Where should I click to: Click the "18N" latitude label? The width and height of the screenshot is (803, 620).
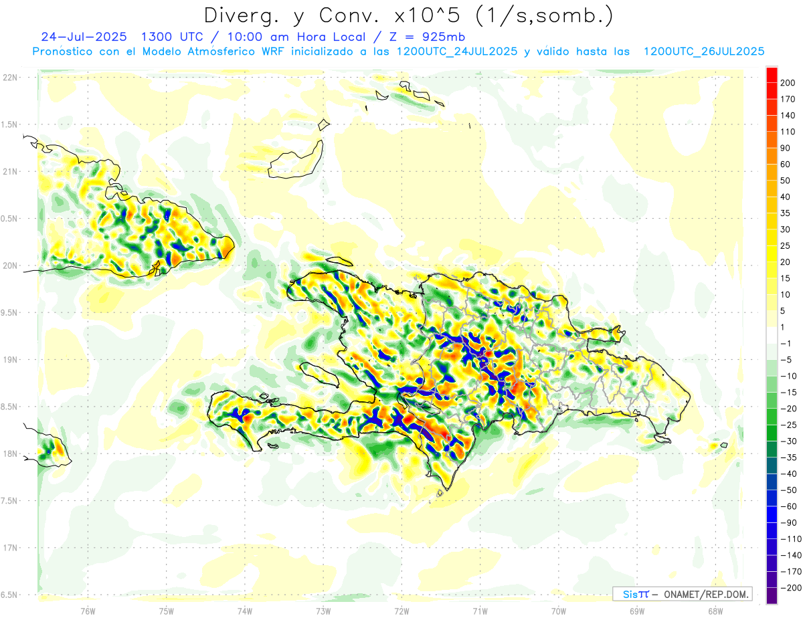(x=9, y=453)
